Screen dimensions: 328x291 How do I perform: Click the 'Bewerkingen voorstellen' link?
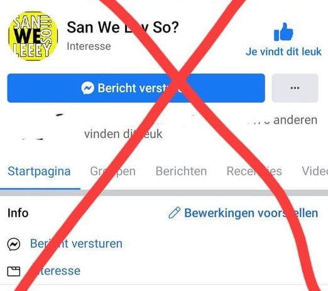(251, 213)
